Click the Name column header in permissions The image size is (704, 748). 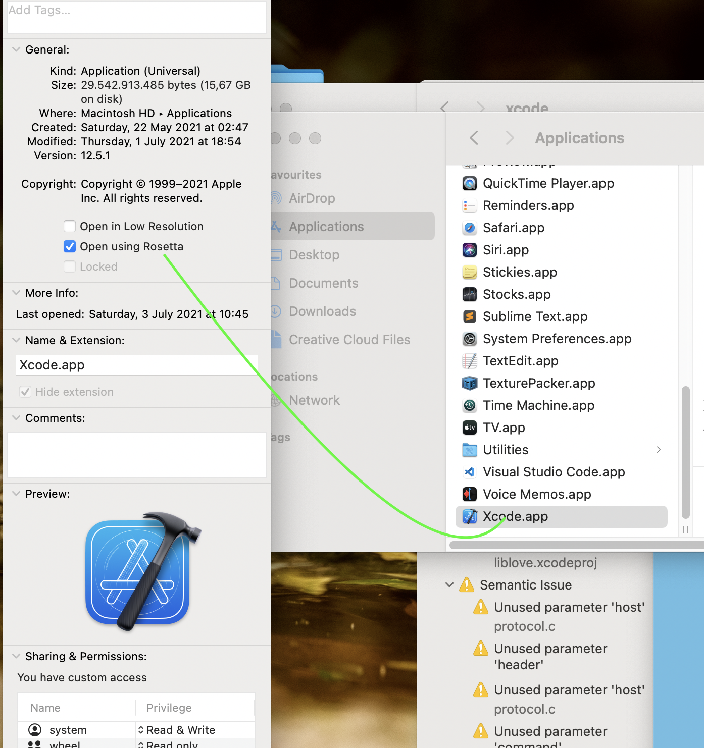click(x=45, y=708)
